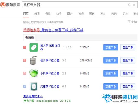
Task: Click the microphone voice search icon
Action: (129, 5)
